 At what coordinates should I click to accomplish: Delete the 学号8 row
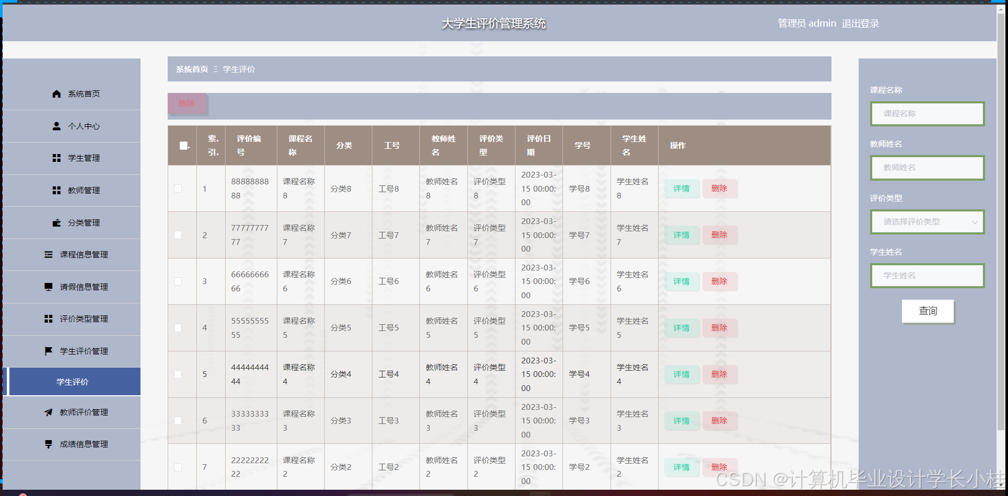point(720,188)
